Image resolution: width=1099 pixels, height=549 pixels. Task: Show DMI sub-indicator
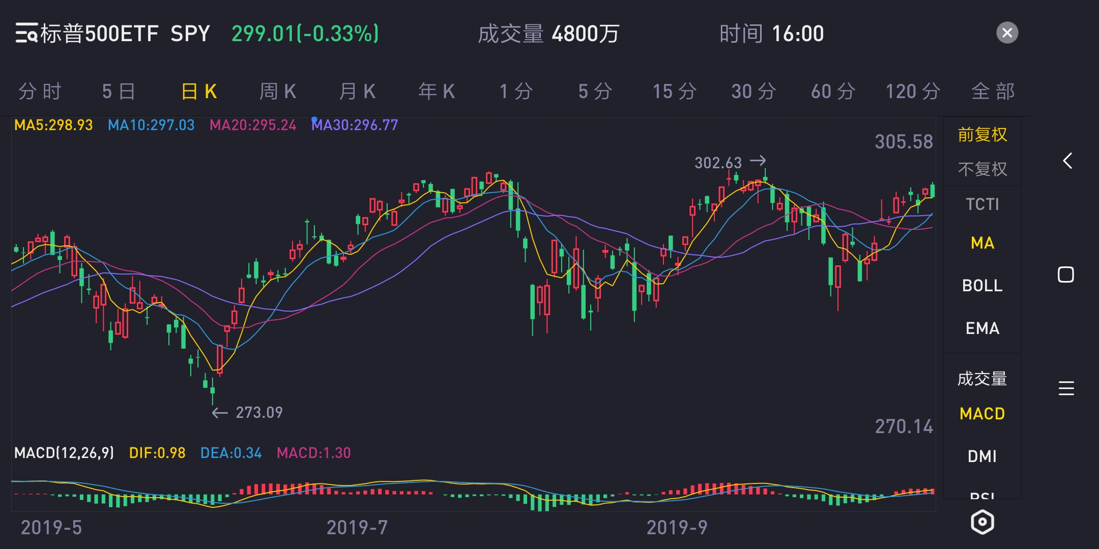point(982,456)
